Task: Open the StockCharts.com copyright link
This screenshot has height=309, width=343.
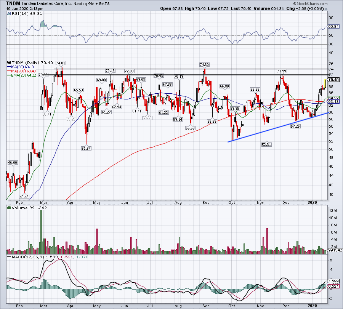Action: [310, 3]
